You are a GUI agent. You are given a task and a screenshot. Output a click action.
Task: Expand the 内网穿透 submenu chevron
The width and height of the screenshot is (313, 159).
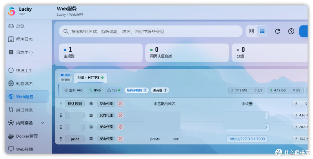pos(43,123)
